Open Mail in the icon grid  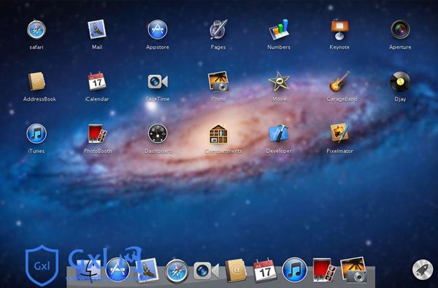97,29
